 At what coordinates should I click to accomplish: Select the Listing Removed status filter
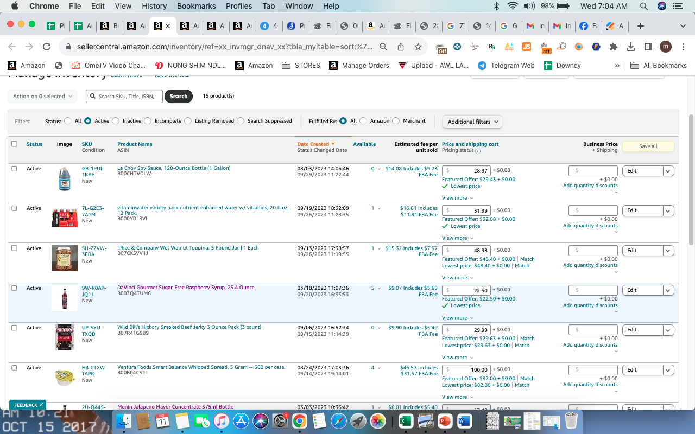point(188,121)
